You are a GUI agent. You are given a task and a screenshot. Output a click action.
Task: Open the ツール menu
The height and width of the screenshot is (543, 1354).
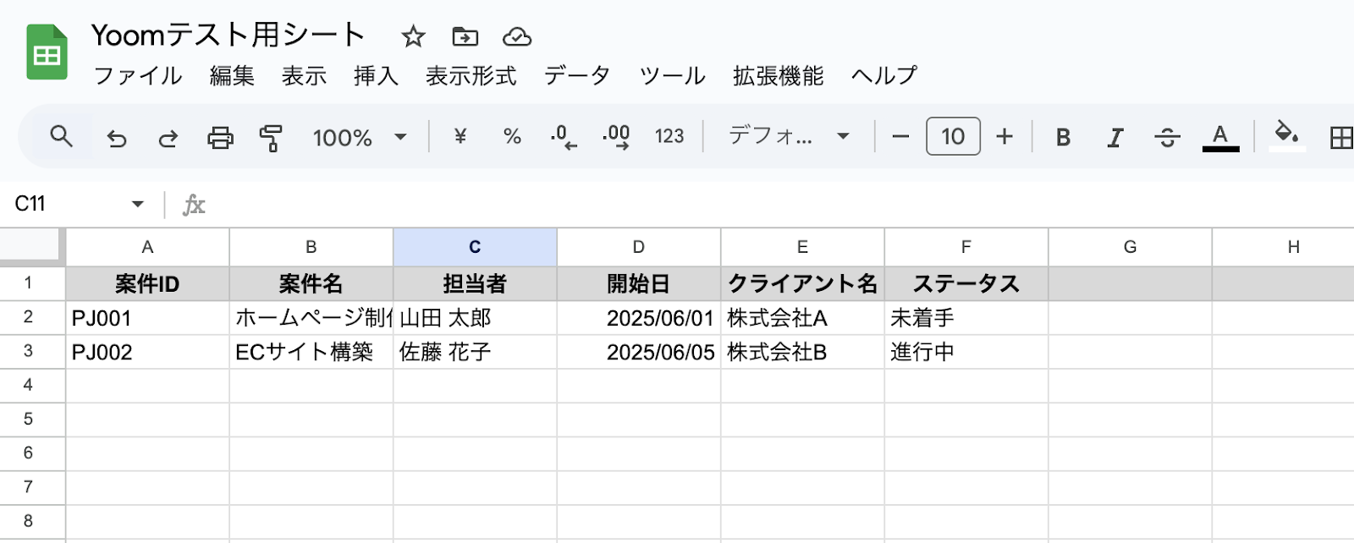672,75
